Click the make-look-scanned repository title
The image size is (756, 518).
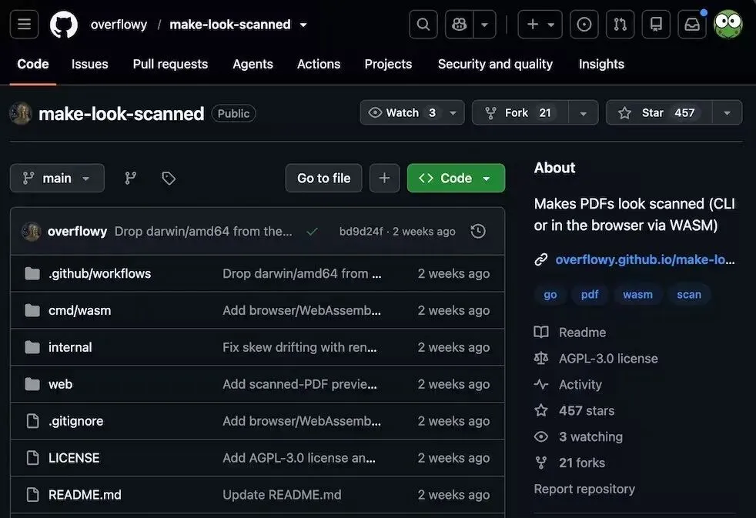point(121,114)
